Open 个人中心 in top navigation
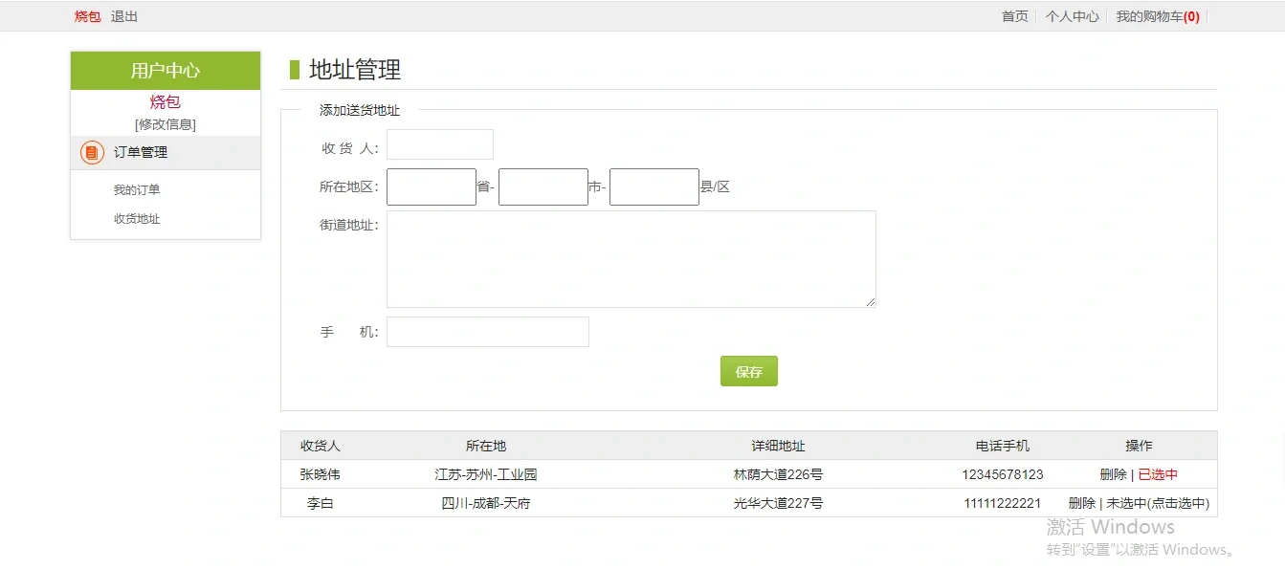This screenshot has height=569, width=1285. click(x=1072, y=16)
